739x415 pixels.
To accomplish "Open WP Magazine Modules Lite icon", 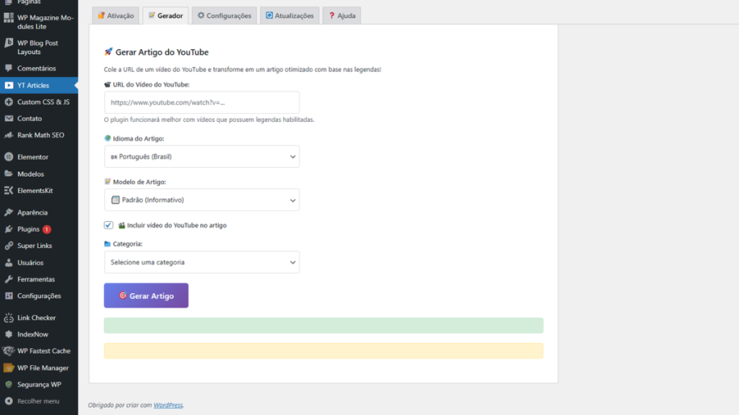I will (x=9, y=18).
